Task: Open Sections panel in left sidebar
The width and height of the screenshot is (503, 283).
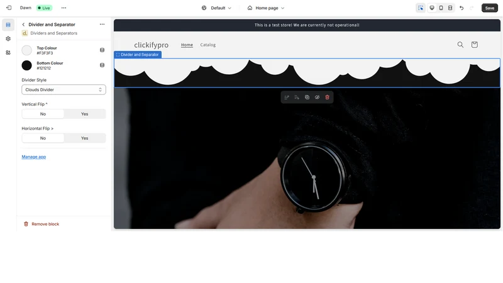Action: tap(8, 25)
